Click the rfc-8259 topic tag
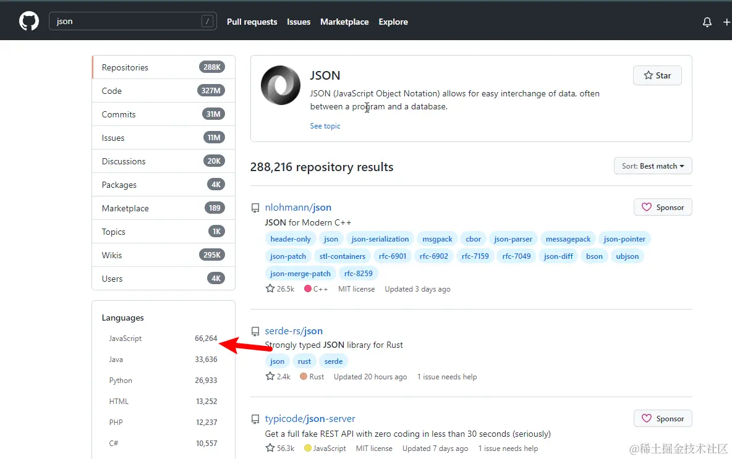The width and height of the screenshot is (732, 459). 359,274
